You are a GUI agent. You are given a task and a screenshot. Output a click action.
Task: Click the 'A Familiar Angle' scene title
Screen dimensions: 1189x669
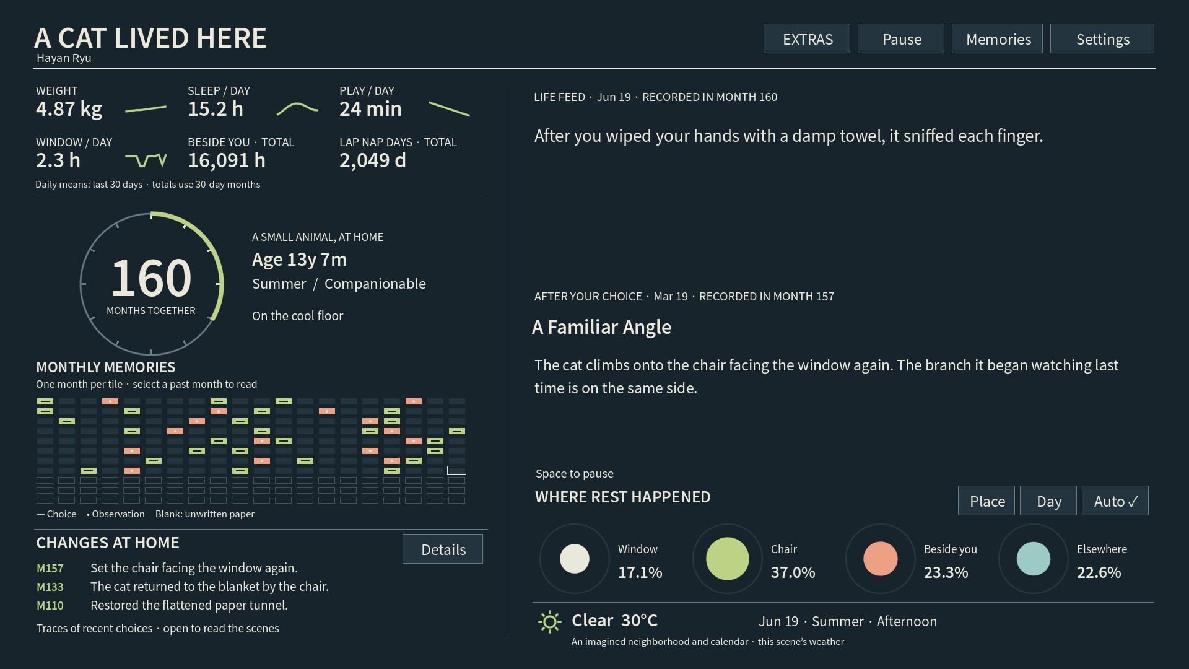[601, 327]
